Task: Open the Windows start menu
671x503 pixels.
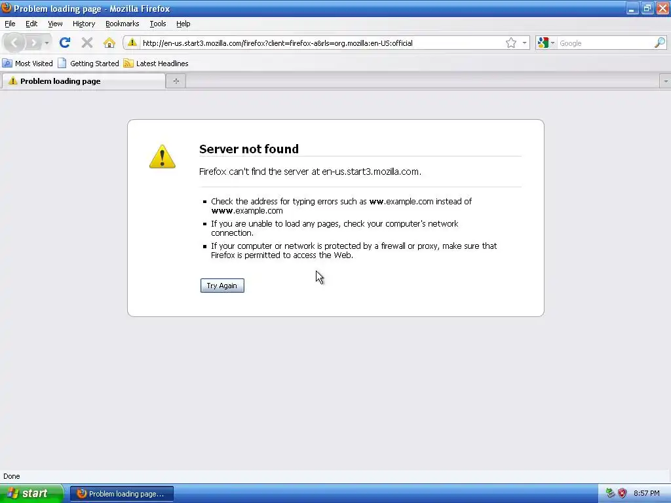Action: pyautogui.click(x=31, y=494)
